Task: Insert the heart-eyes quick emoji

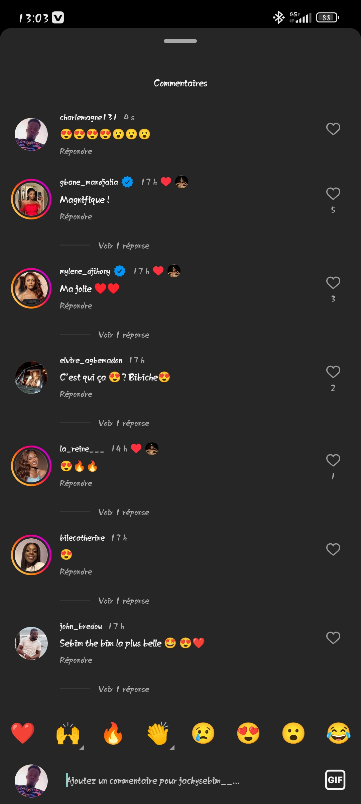Action: [248, 733]
